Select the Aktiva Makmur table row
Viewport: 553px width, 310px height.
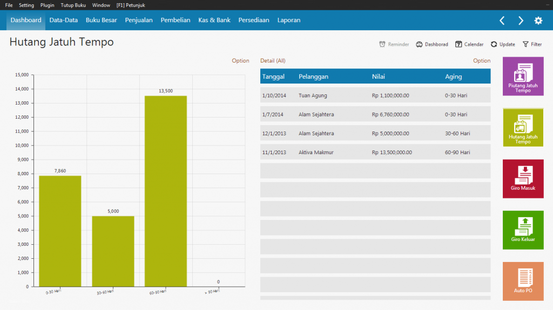(x=375, y=152)
